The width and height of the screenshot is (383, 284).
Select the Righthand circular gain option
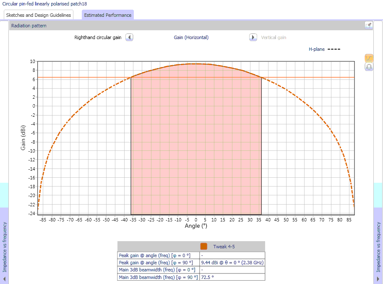tap(98, 37)
